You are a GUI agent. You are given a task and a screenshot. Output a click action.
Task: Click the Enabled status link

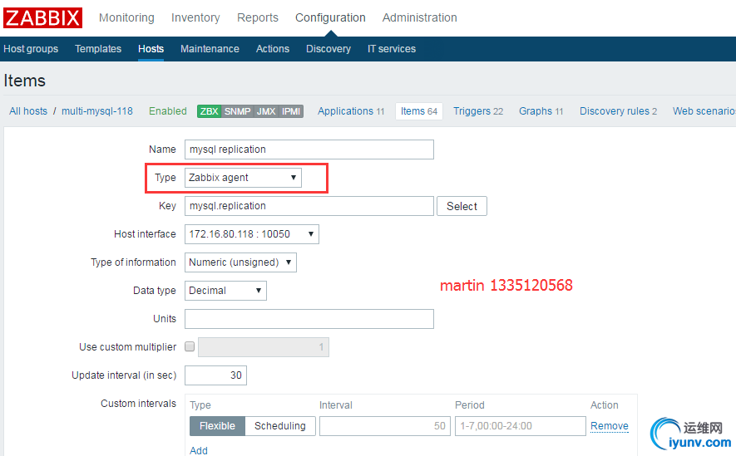[x=167, y=111]
